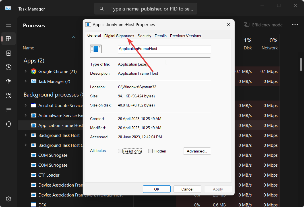This screenshot has width=304, height=207.
Task: Click the sort chevron above Name column
Action: click(x=74, y=37)
